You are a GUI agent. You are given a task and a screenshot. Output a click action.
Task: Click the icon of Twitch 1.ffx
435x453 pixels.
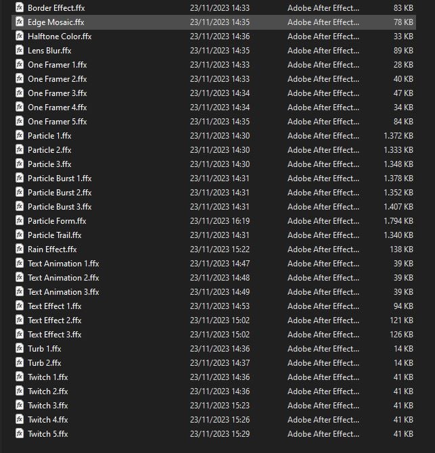[x=20, y=377]
